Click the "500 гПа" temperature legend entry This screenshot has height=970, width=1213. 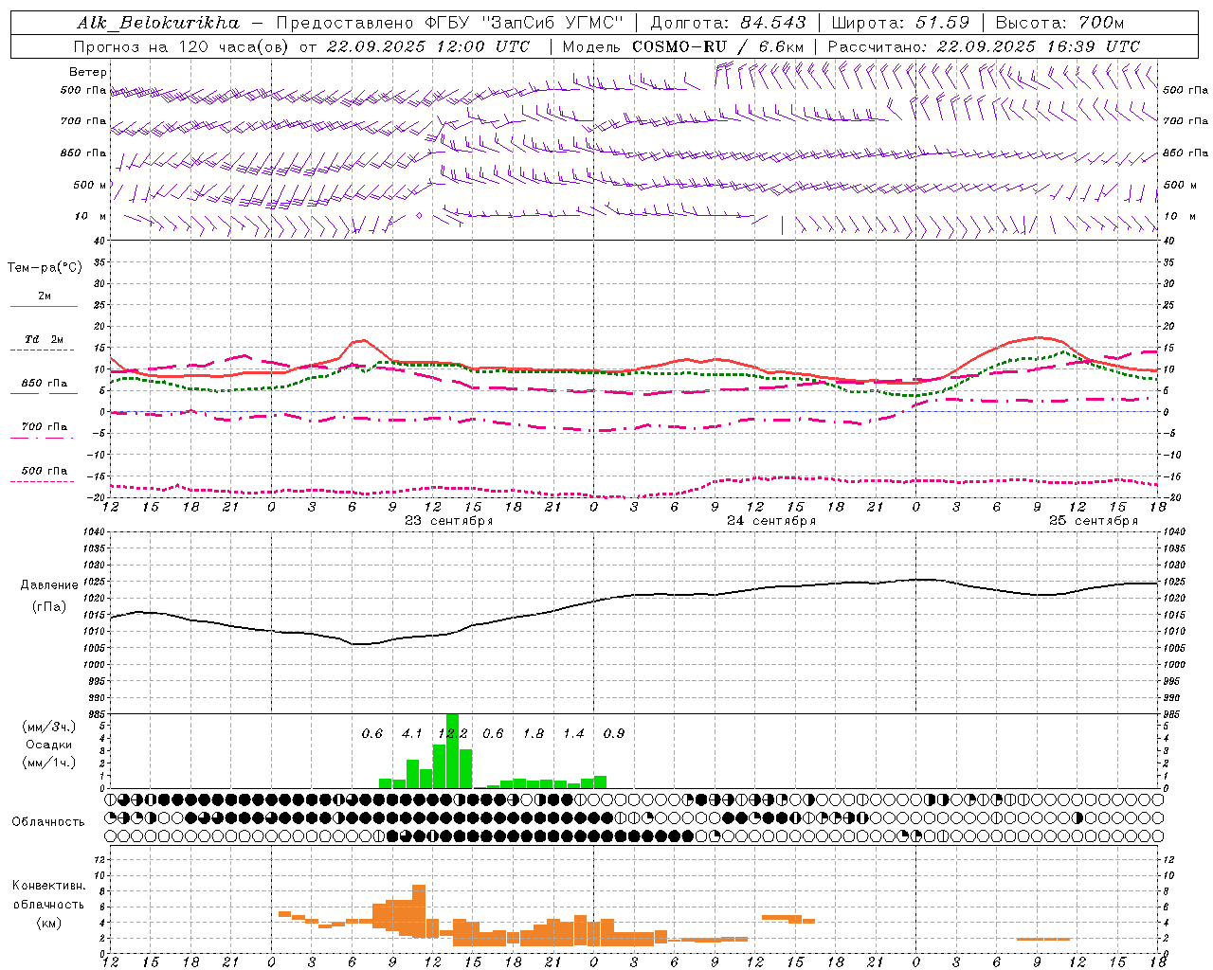tap(44, 471)
